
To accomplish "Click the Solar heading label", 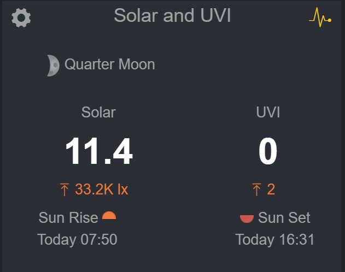I will point(98,112).
